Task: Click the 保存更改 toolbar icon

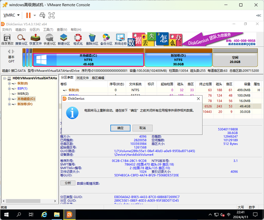Action: [x=7, y=39]
